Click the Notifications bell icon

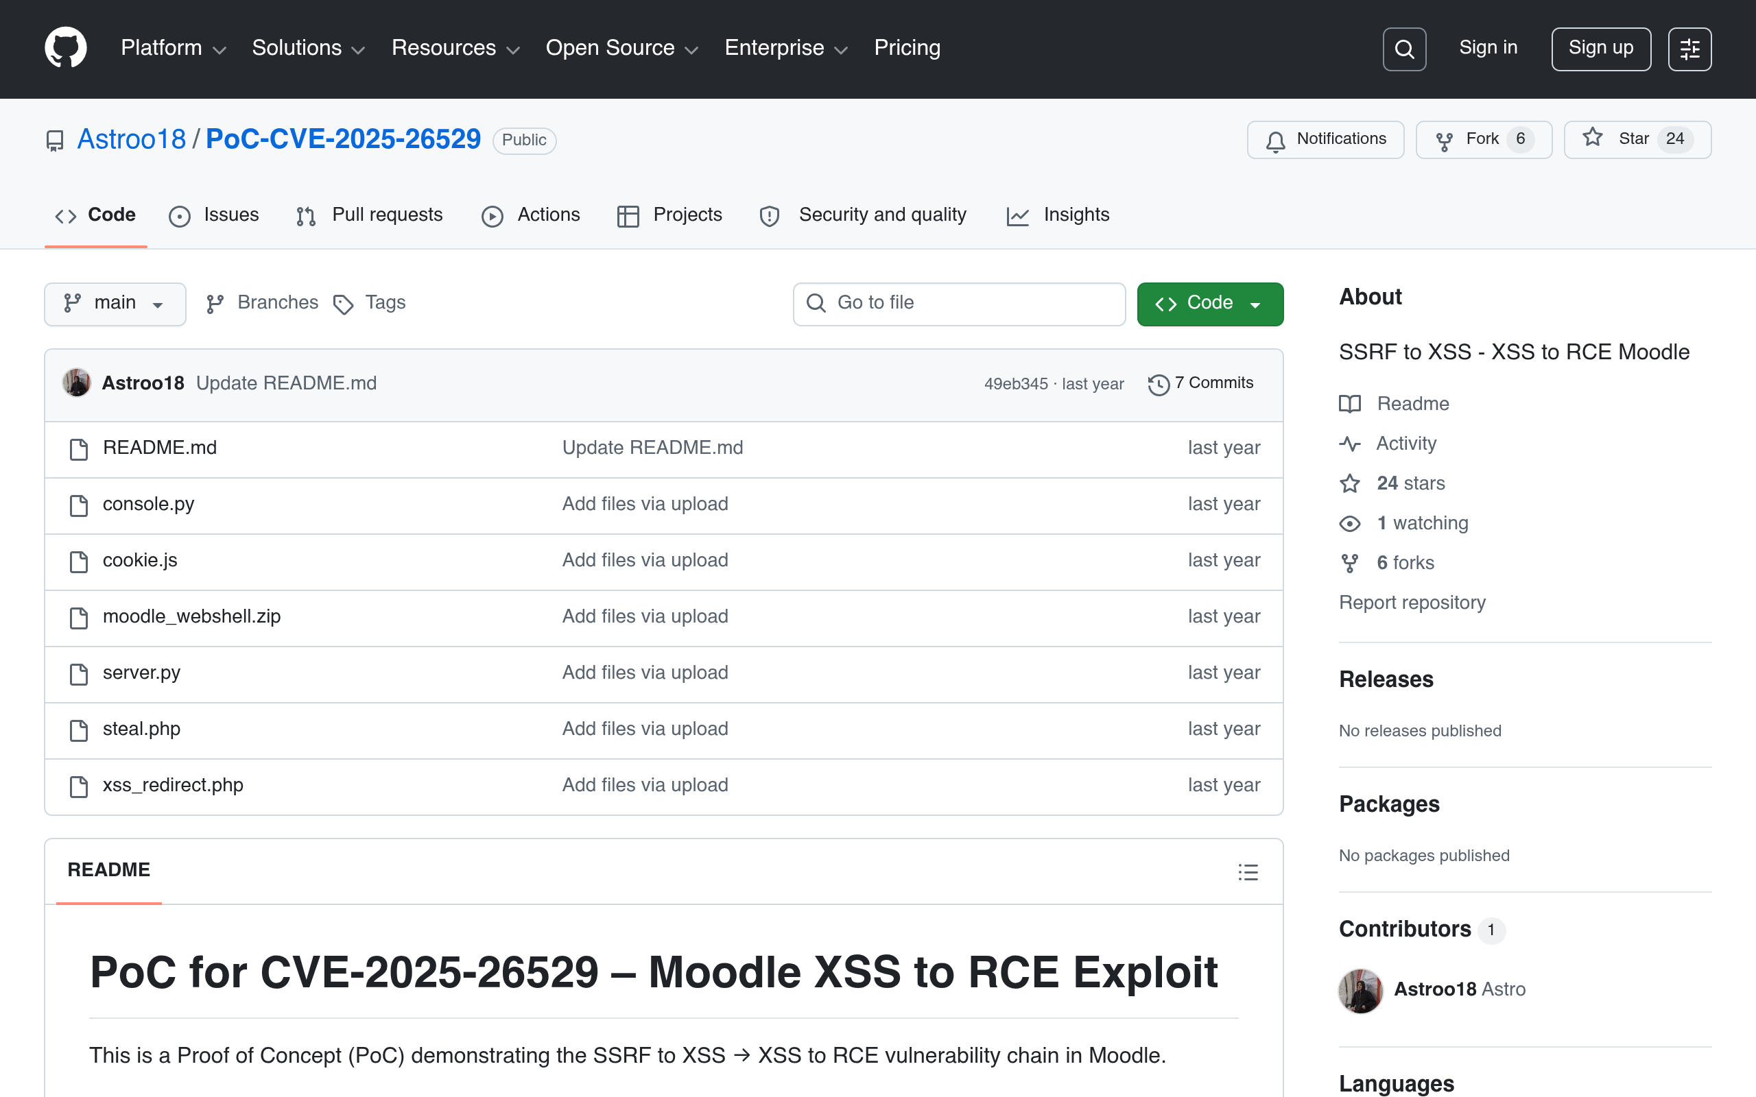tap(1276, 141)
